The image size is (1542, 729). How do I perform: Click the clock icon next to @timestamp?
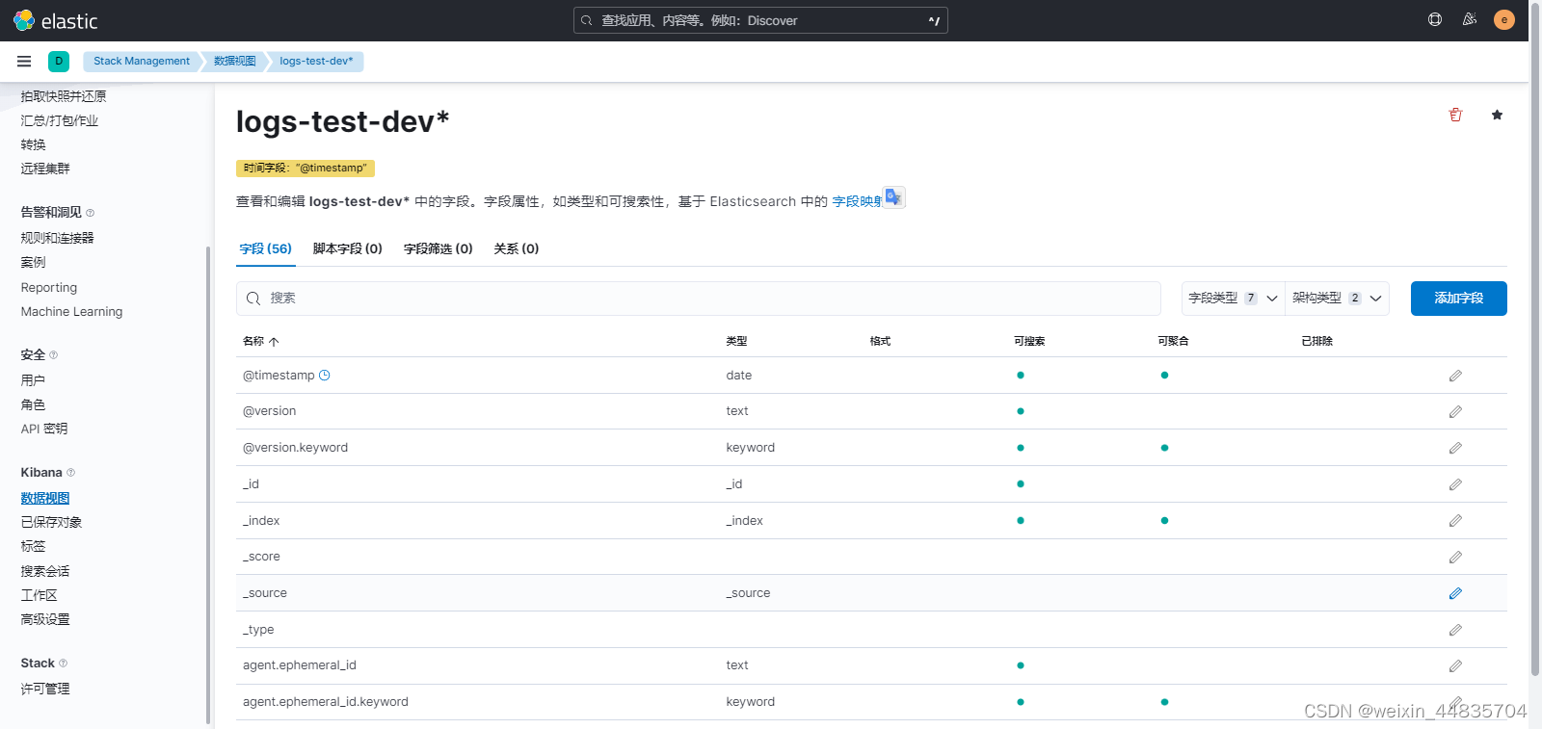click(x=325, y=376)
